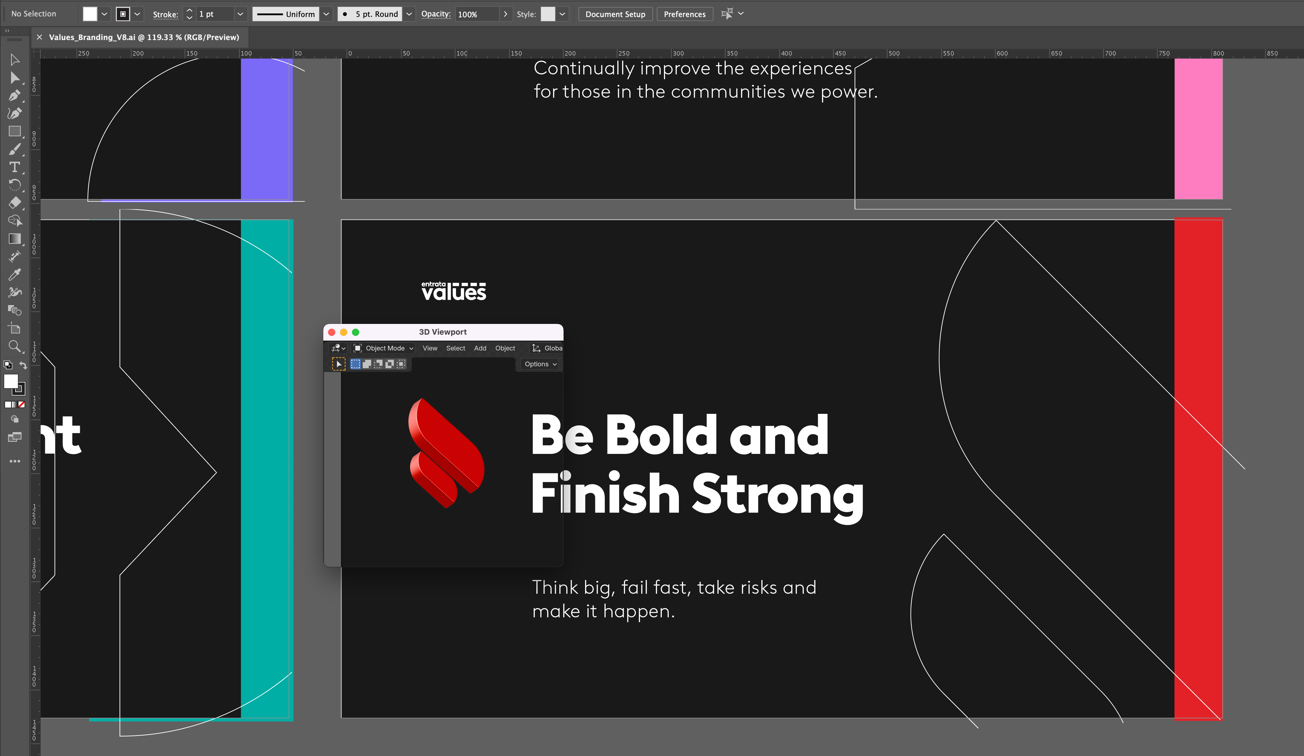
Task: Open the 5 pt. Round brush dropdown
Action: 409,14
